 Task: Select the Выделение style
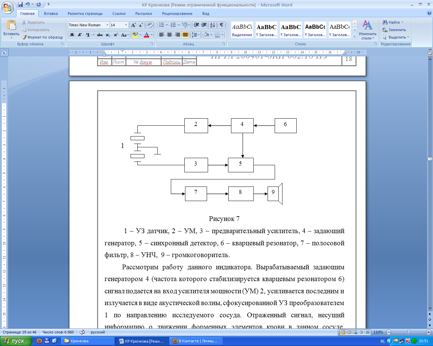[242, 30]
